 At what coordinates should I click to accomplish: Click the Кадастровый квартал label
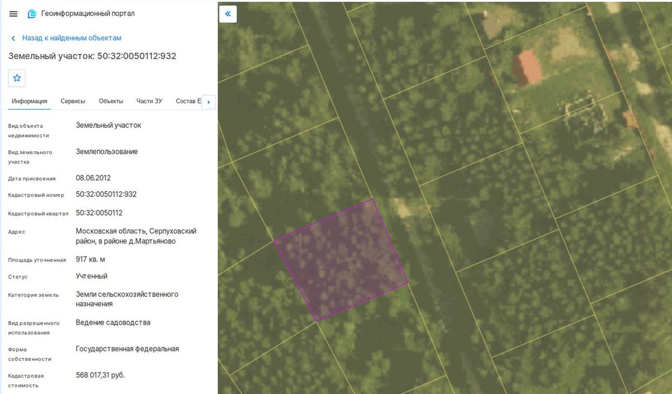[x=38, y=214]
